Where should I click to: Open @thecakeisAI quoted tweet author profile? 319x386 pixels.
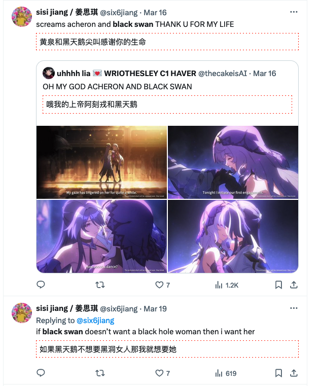click(223, 74)
